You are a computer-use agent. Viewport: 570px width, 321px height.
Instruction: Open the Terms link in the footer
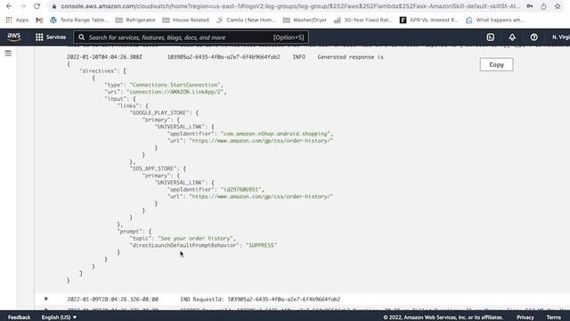pyautogui.click(x=553, y=317)
